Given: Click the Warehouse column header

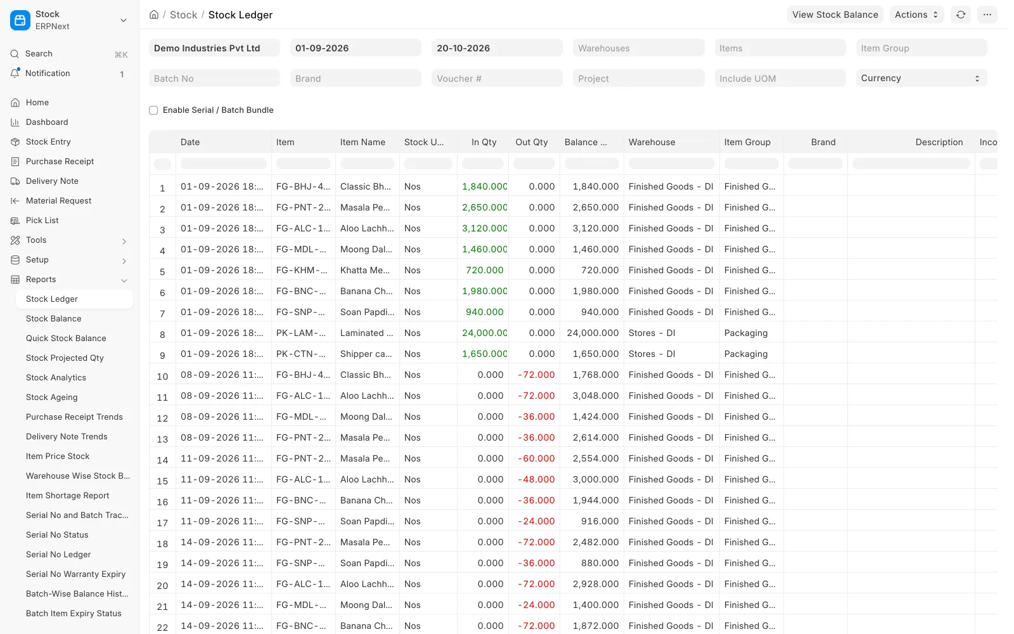Looking at the screenshot, I should (x=671, y=142).
